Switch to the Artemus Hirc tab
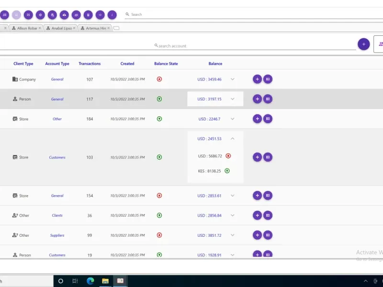 point(95,28)
